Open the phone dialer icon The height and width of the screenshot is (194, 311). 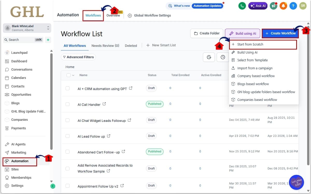(242, 5)
